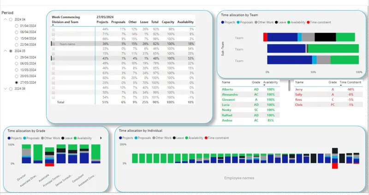
Task: Sort matrix by the Proposals column header
Action: [118, 22]
